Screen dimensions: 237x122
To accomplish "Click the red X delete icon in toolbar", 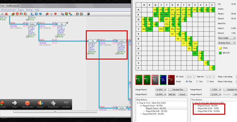I will point(6,14).
